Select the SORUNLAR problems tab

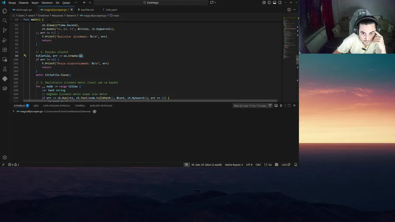click(19, 105)
